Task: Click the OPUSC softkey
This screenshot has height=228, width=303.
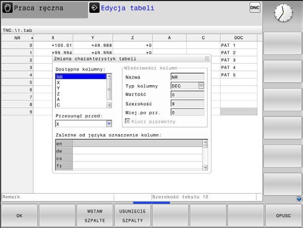Action: (x=283, y=216)
